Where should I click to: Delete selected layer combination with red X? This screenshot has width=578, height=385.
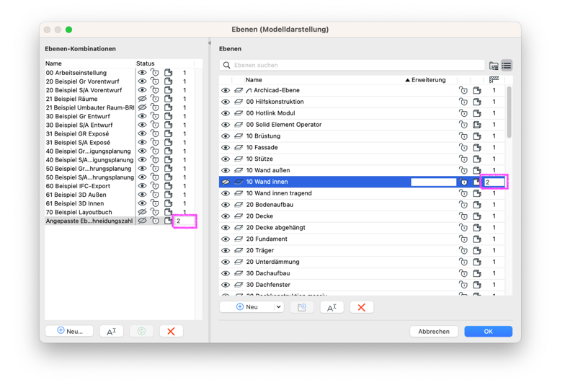(x=171, y=331)
